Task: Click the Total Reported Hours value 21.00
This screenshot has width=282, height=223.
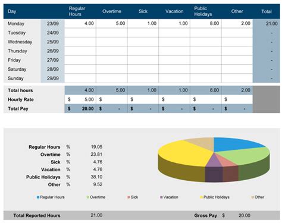Action: tap(96, 215)
